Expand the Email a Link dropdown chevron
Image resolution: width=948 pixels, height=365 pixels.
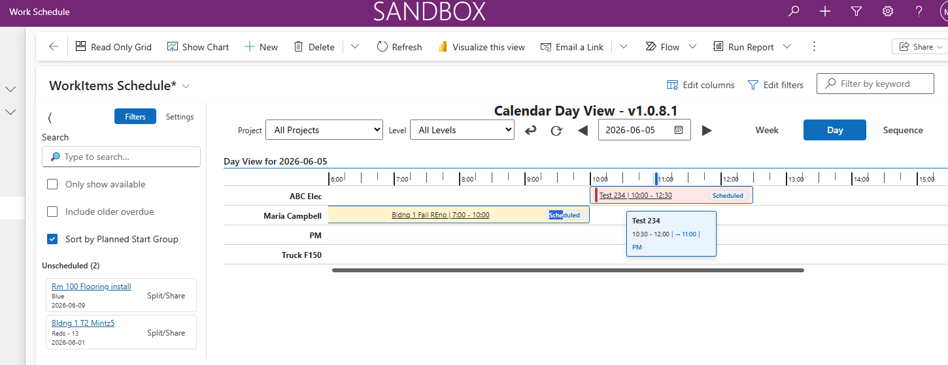624,47
